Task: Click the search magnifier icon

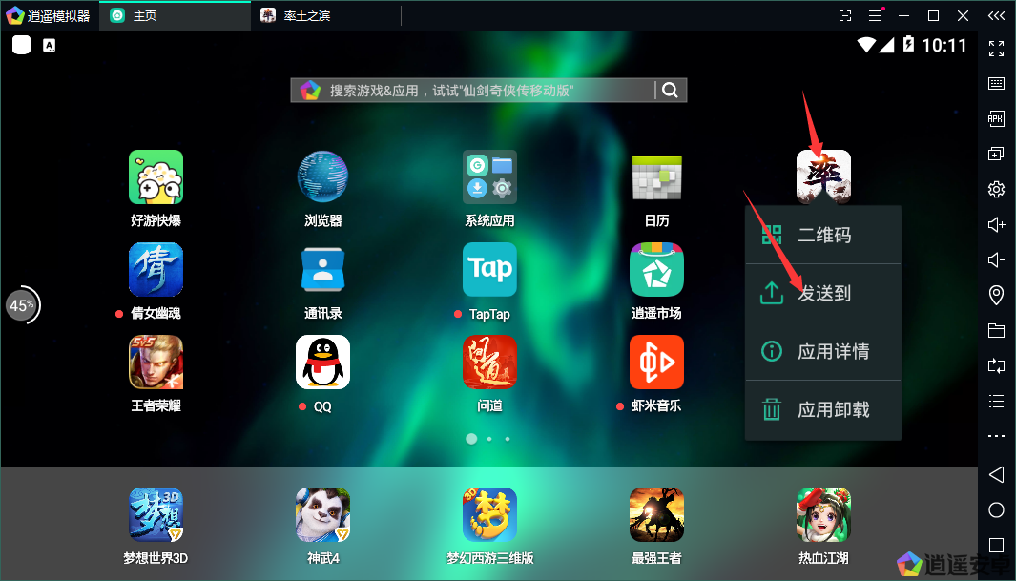Action: click(x=671, y=90)
